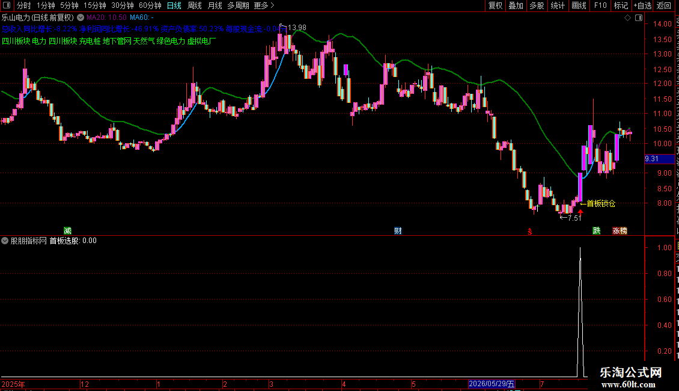Viewport: 679px width, 391px height.
Task: Click the 返回 back button
Action: pos(663,5)
